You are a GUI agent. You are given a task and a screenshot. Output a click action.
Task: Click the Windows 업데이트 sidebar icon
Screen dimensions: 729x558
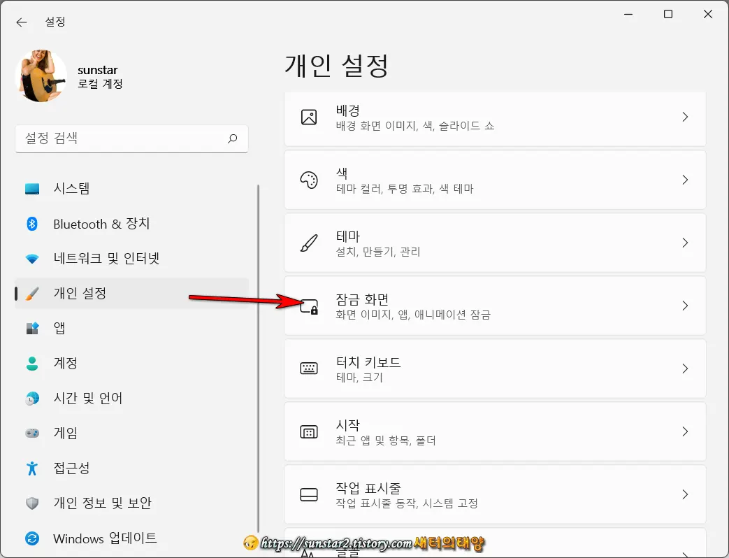34,538
